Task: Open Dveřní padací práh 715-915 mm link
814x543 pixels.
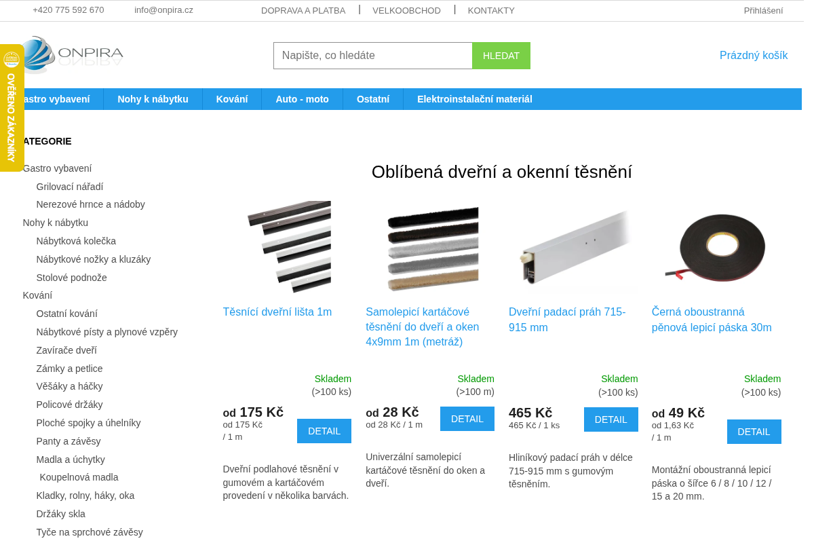Action: click(x=567, y=320)
